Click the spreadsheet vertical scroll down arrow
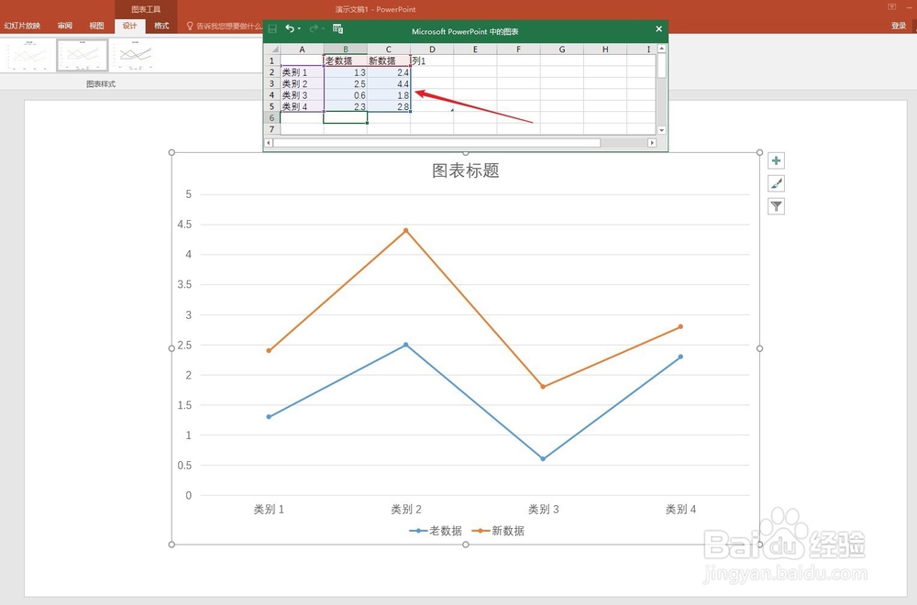Viewport: 917px width, 605px height. (x=661, y=130)
